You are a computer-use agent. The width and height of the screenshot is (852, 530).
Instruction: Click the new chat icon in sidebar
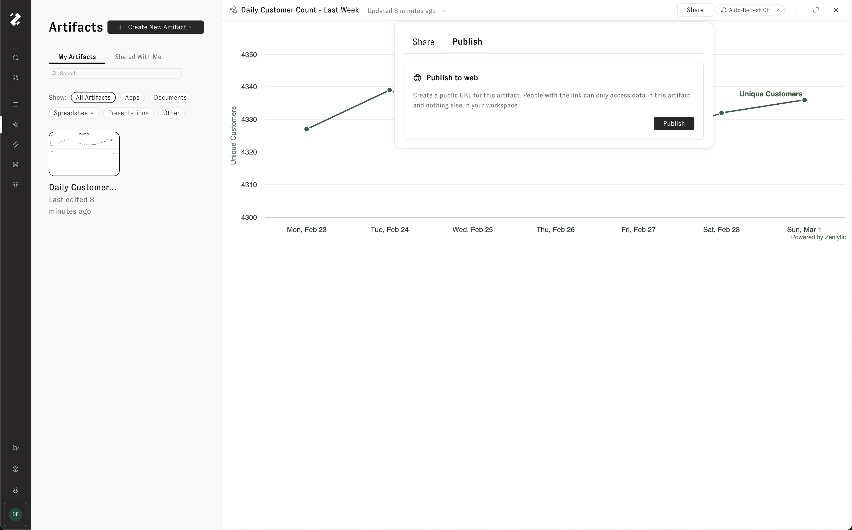tap(16, 58)
